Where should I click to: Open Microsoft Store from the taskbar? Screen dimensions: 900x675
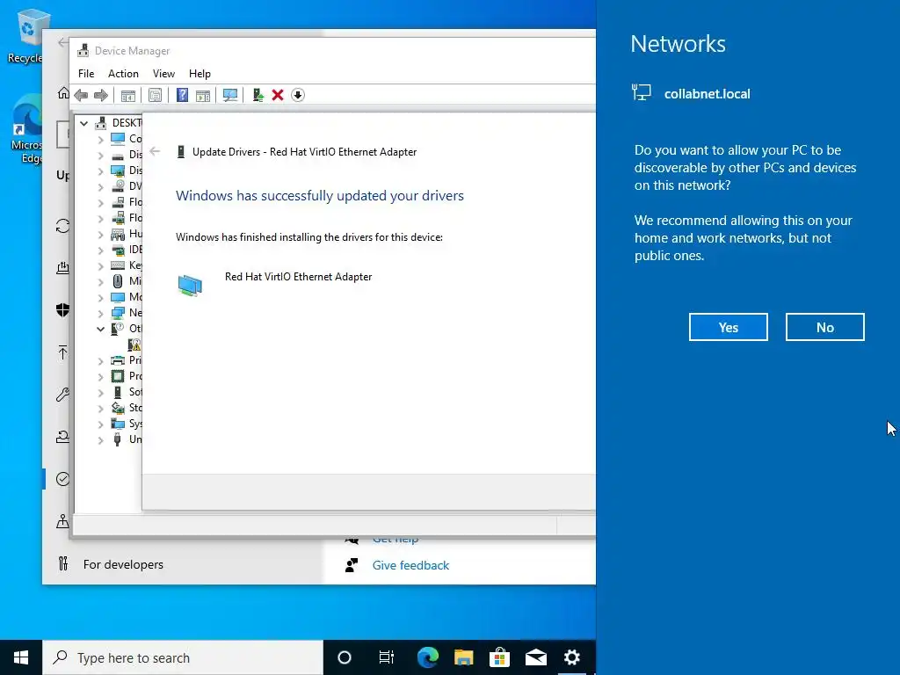[x=500, y=657]
